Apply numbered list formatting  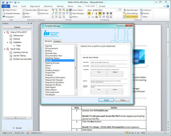(x=104, y=17)
